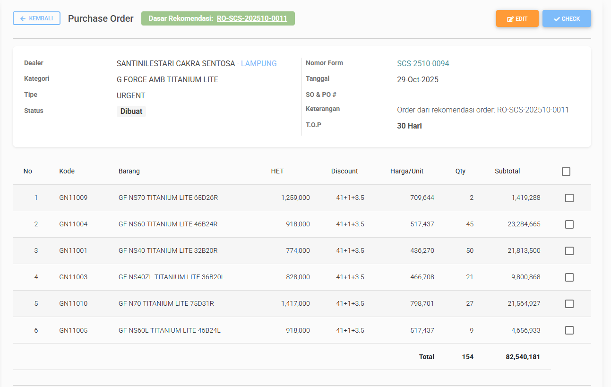Click the Qty column header
The width and height of the screenshot is (611, 387).
(460, 171)
